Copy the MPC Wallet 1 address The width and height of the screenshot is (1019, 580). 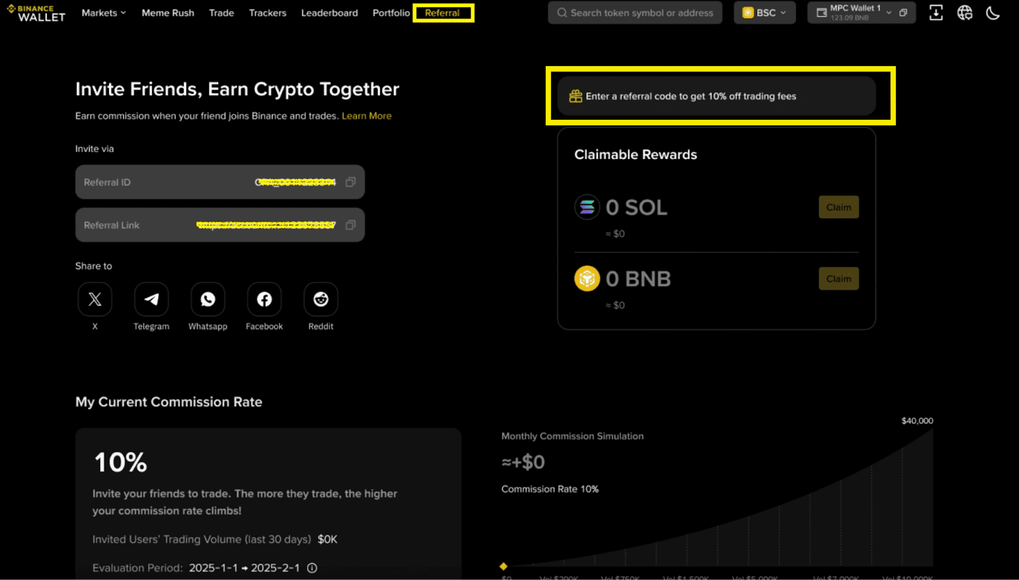pyautogui.click(x=903, y=13)
